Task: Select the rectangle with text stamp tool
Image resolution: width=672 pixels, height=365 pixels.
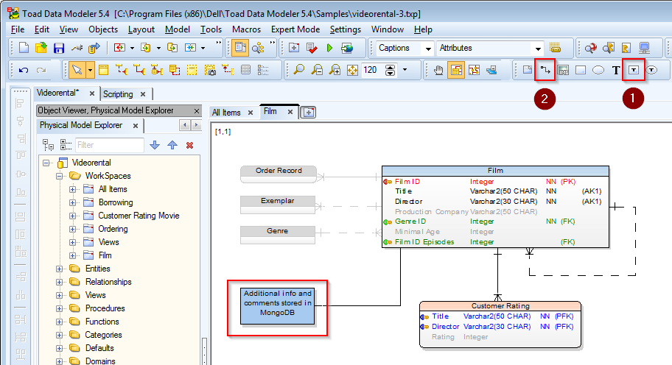Action: click(634, 70)
